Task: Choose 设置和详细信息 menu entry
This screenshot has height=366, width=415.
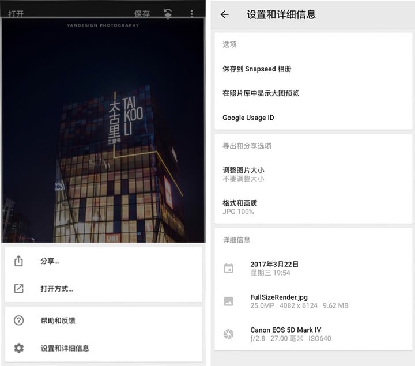Action: point(104,348)
